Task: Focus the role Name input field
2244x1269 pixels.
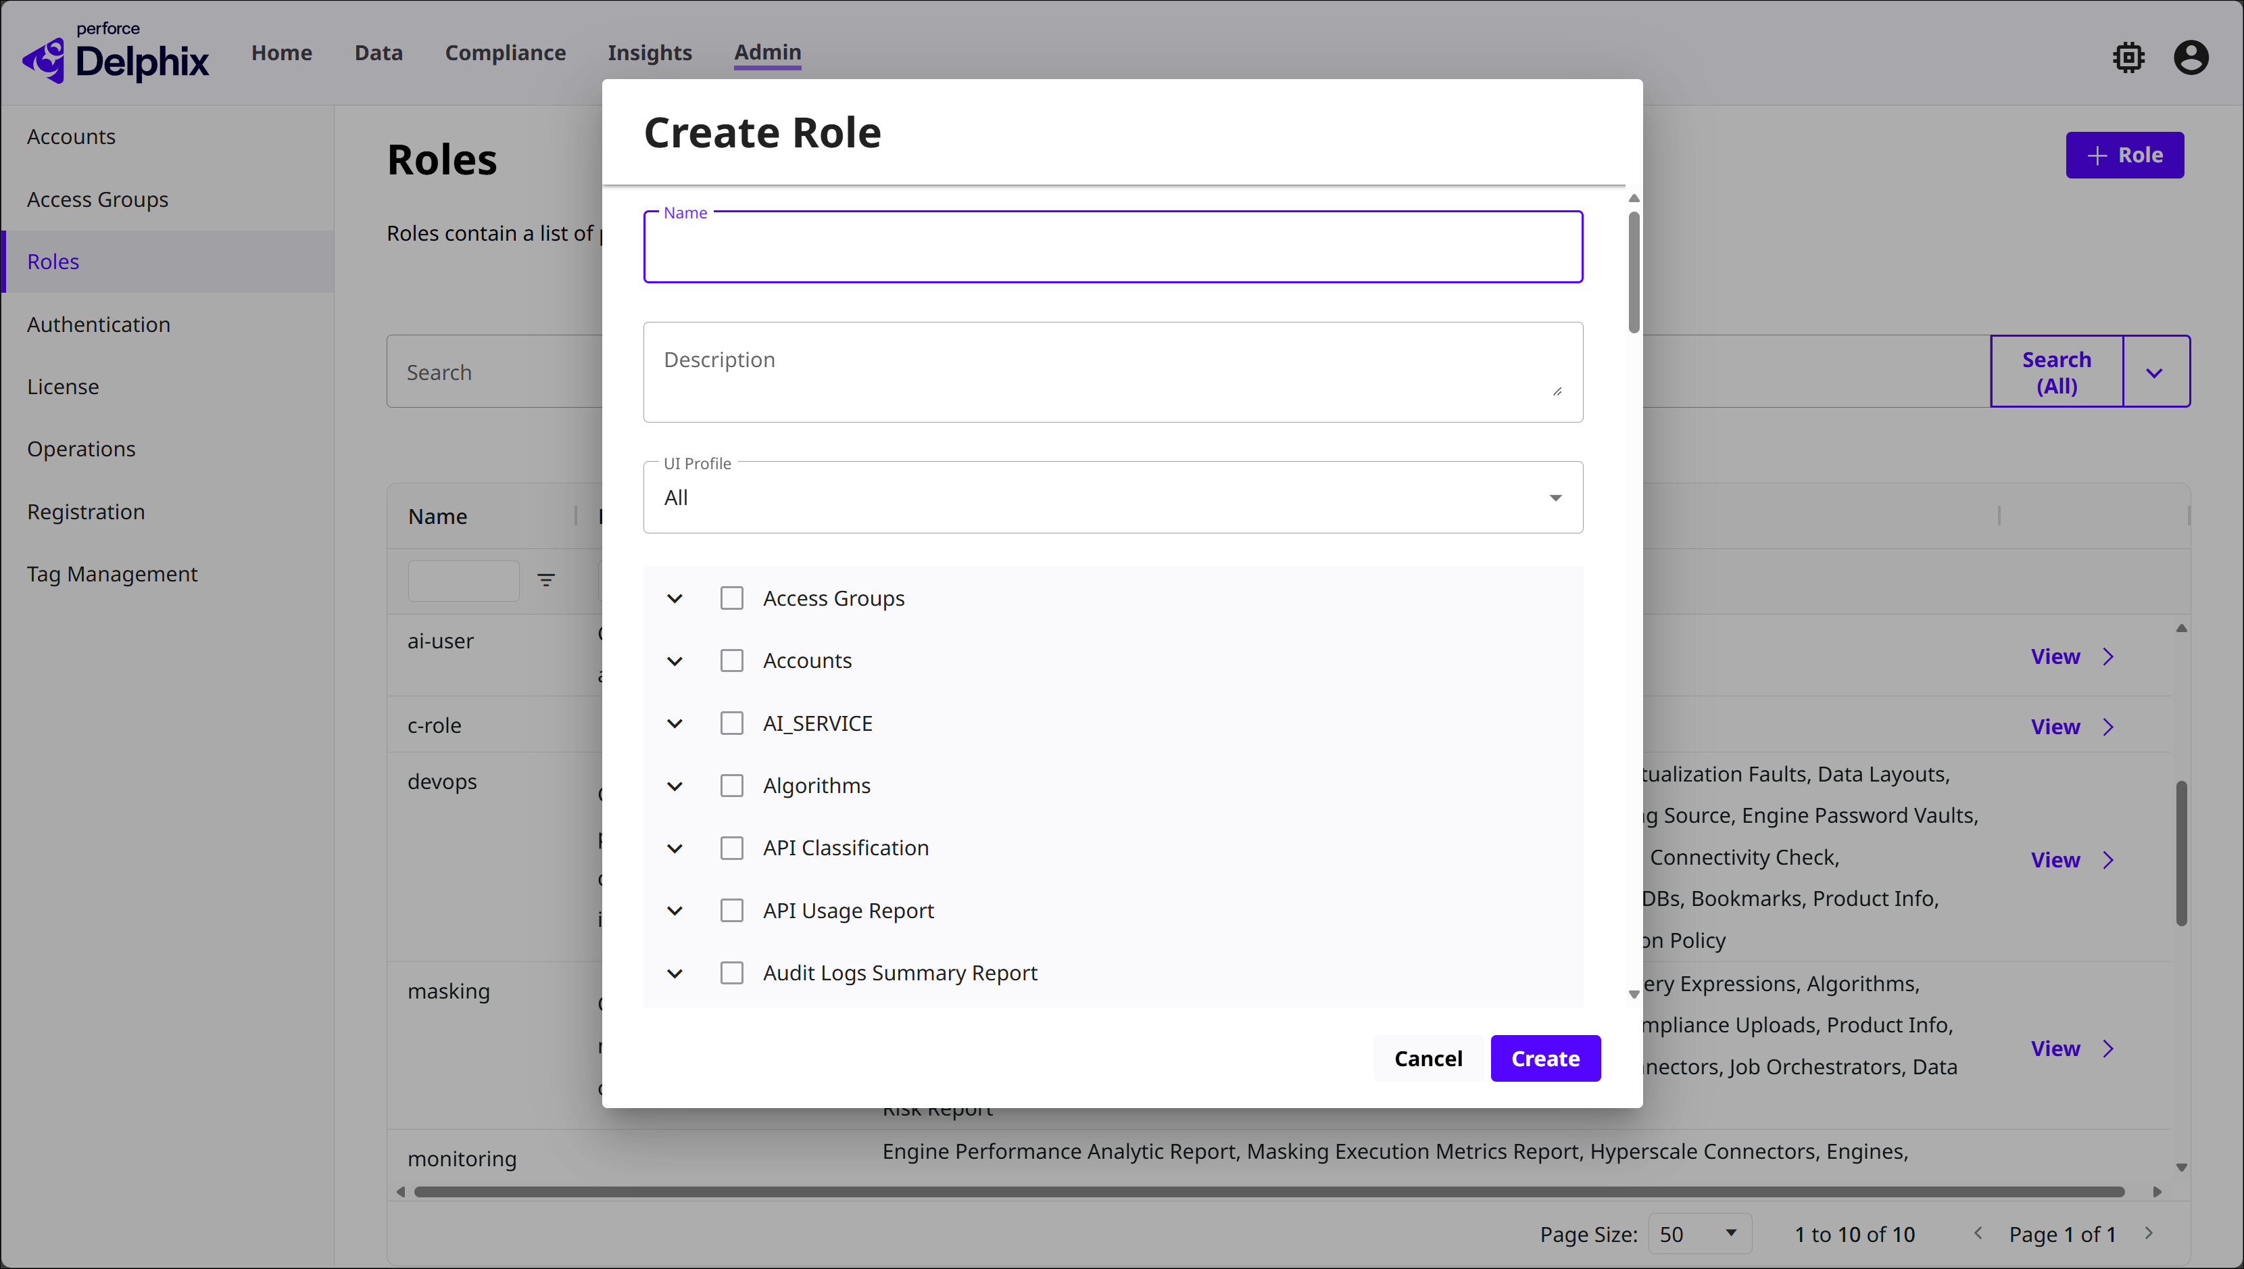Action: tap(1113, 248)
